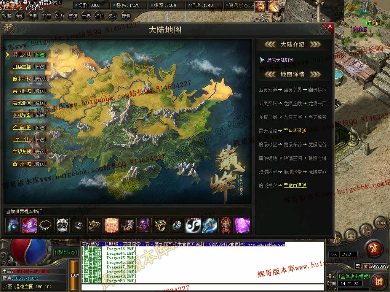Follow the 月华通道 link
Viewport: 390px width, 292px height.
(x=295, y=131)
